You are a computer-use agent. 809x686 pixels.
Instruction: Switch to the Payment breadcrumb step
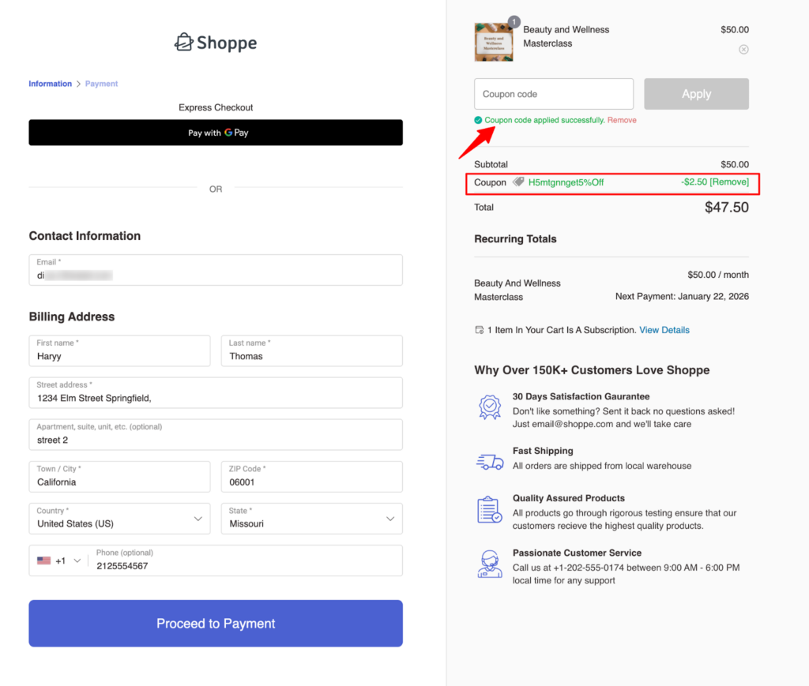[x=101, y=84]
